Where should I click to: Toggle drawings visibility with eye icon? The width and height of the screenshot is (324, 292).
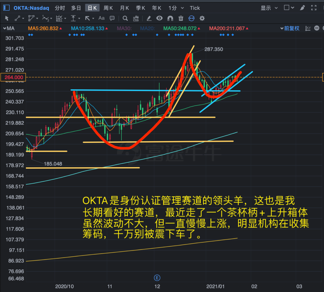(x=159, y=18)
